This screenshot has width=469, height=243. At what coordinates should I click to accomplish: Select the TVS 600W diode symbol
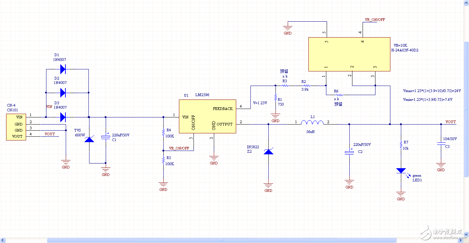[x=89, y=139]
